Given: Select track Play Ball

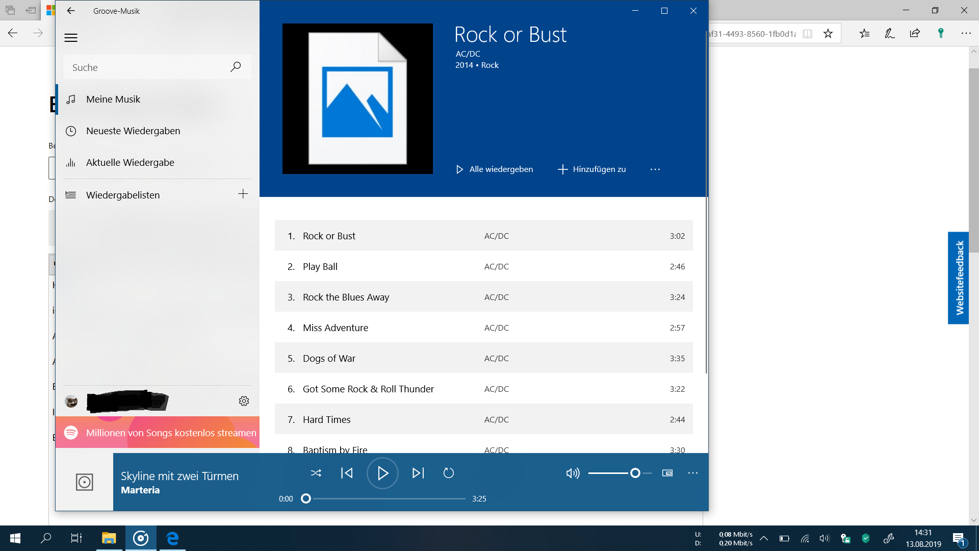Looking at the screenshot, I should 484,266.
